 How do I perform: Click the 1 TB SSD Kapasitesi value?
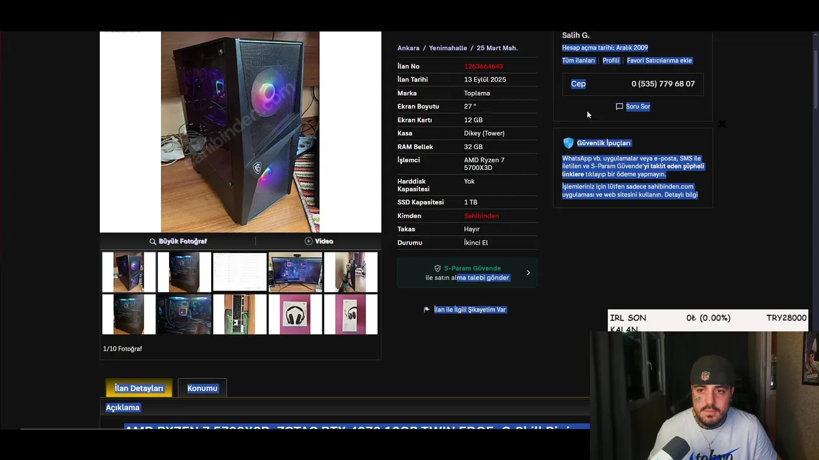coord(470,203)
